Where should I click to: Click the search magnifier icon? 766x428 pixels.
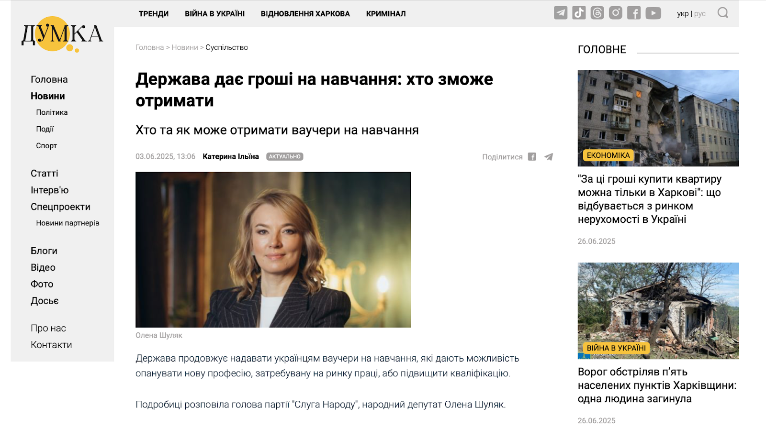pyautogui.click(x=723, y=13)
